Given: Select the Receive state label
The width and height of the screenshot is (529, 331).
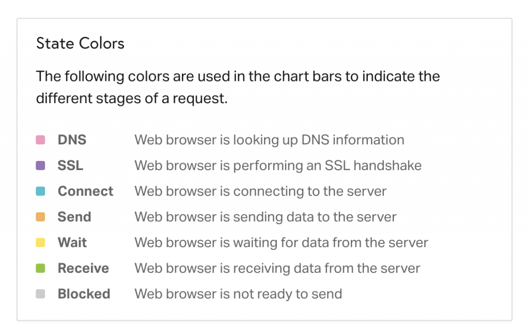Looking at the screenshot, I should [83, 268].
